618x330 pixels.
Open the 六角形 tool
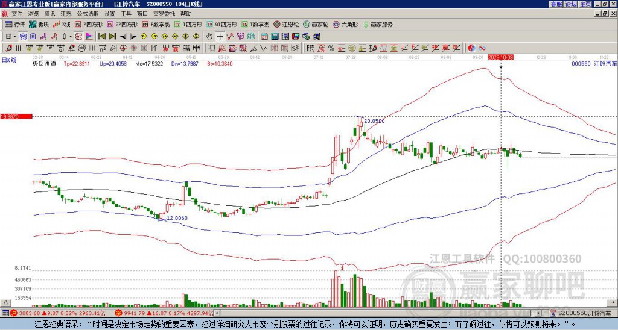click(x=345, y=24)
